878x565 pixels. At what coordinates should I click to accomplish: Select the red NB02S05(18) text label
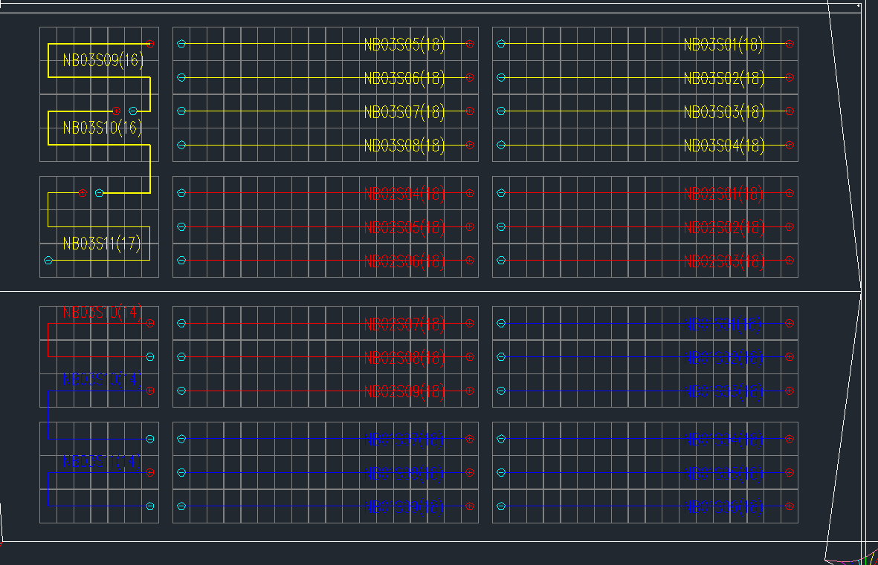404,227
